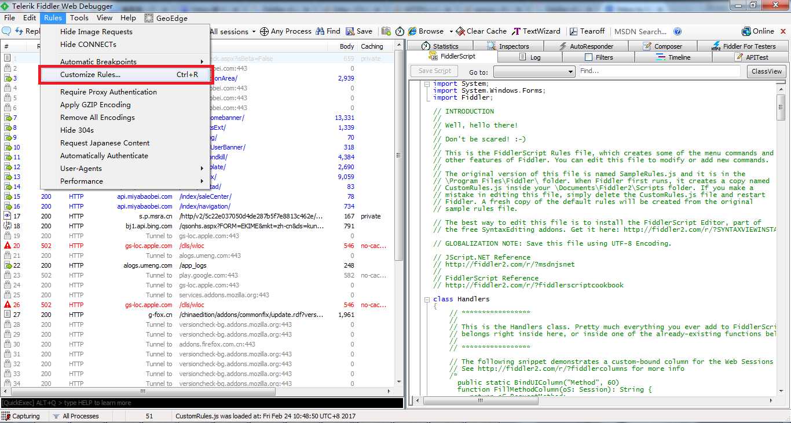The image size is (791, 423).
Task: Click the Browse Internet Explorer icon
Action: click(412, 31)
